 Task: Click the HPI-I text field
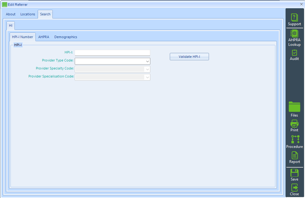(112, 53)
